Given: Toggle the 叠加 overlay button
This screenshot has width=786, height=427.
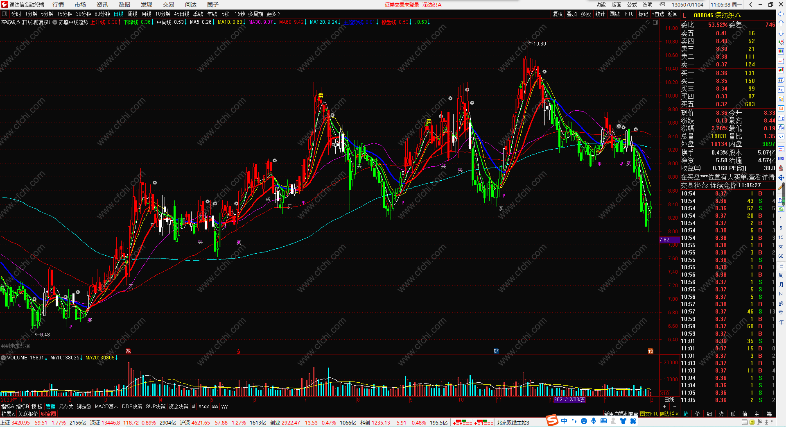Looking at the screenshot, I should (x=571, y=14).
